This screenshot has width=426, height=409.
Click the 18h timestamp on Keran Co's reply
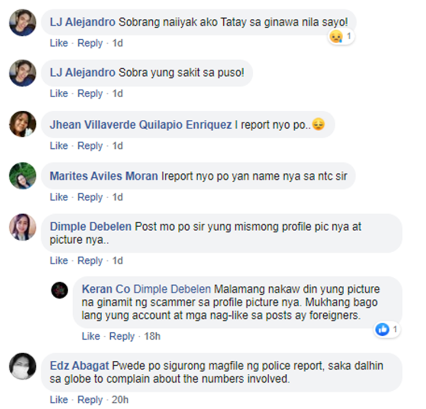(152, 336)
